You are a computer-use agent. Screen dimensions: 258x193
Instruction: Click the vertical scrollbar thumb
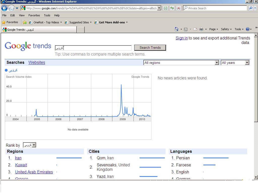256,80
